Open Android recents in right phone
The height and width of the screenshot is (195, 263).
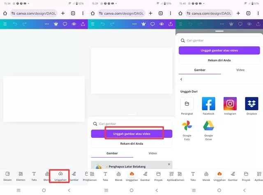coord(194,190)
